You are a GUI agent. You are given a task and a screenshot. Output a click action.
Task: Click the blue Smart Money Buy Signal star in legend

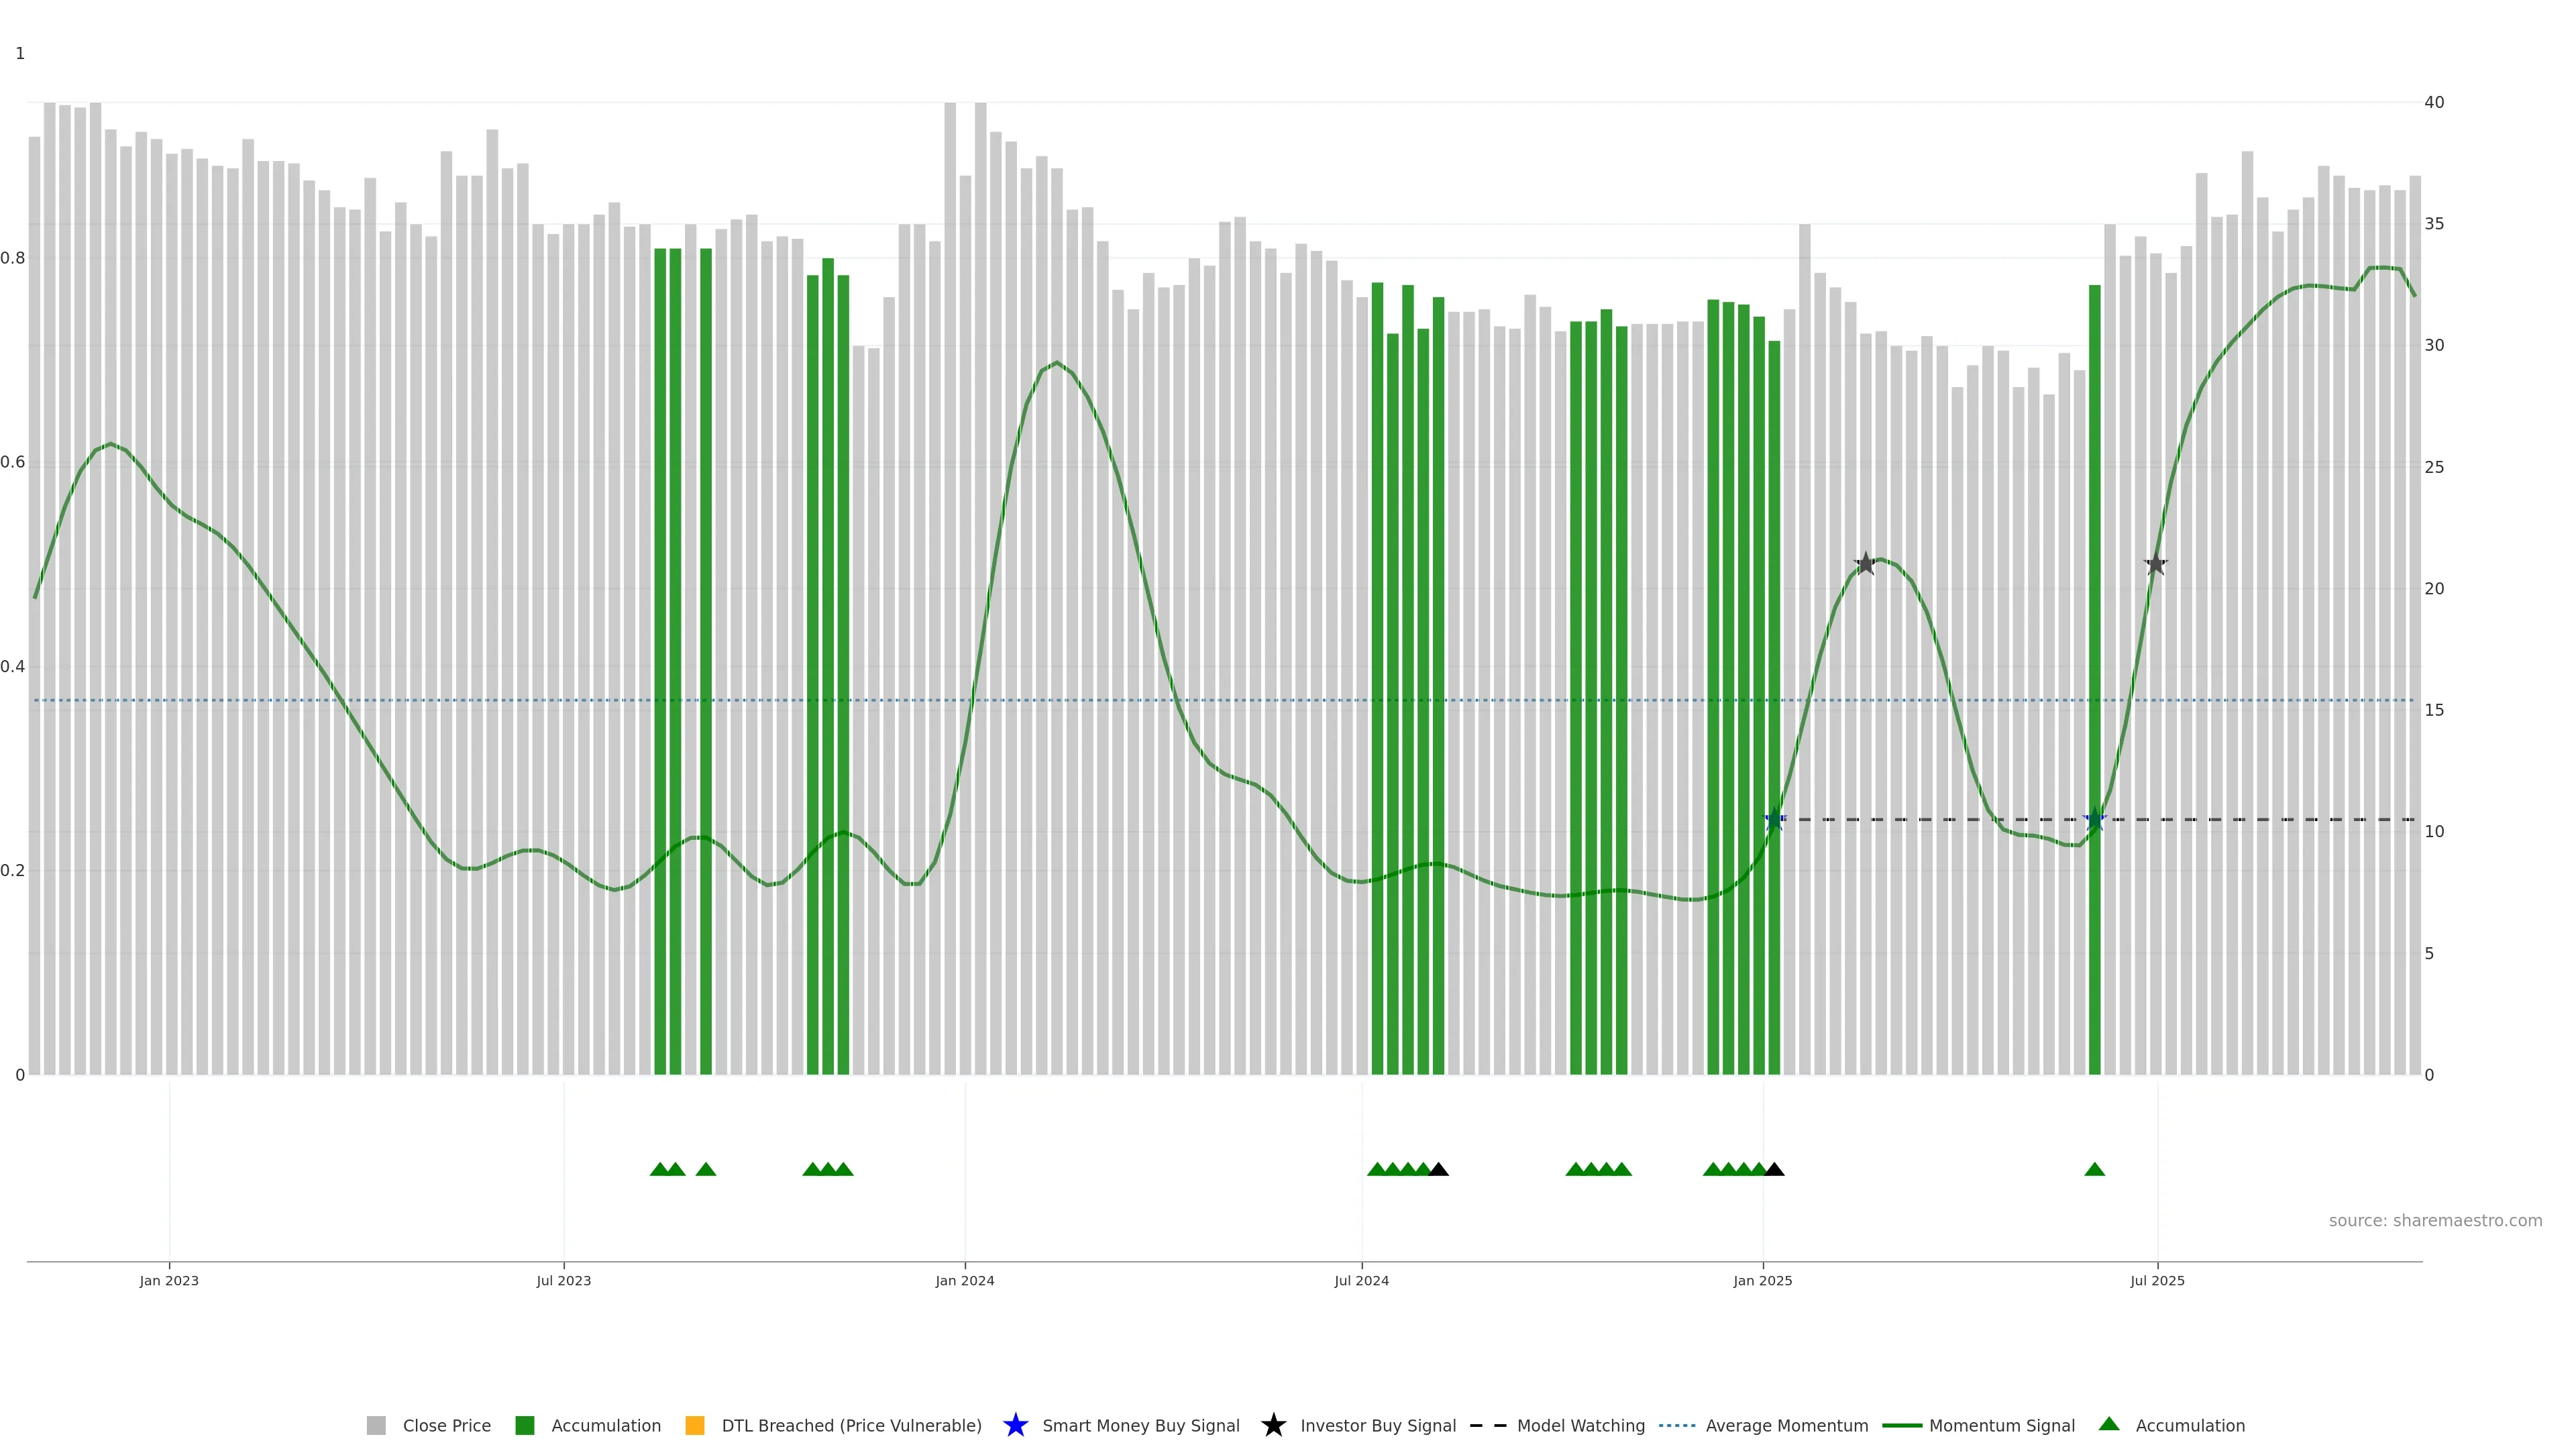[x=1015, y=1425]
